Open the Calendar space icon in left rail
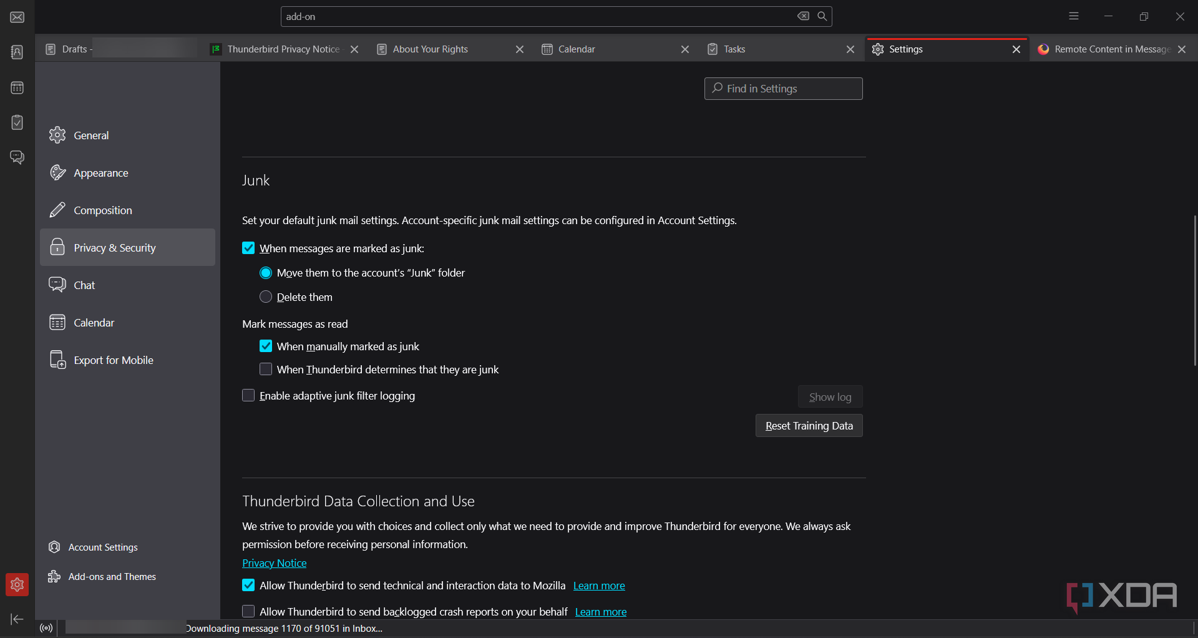 pyautogui.click(x=17, y=88)
